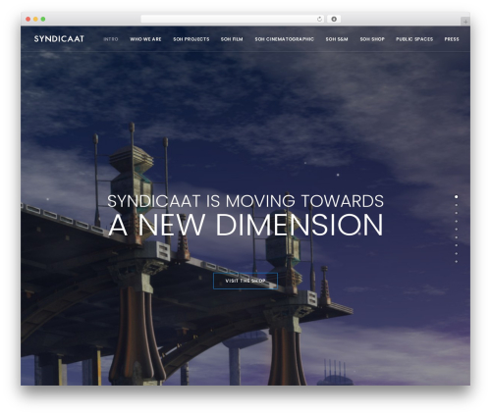The image size is (491, 415).
Task: Open the SOH SHOP nav link
Action: click(372, 39)
